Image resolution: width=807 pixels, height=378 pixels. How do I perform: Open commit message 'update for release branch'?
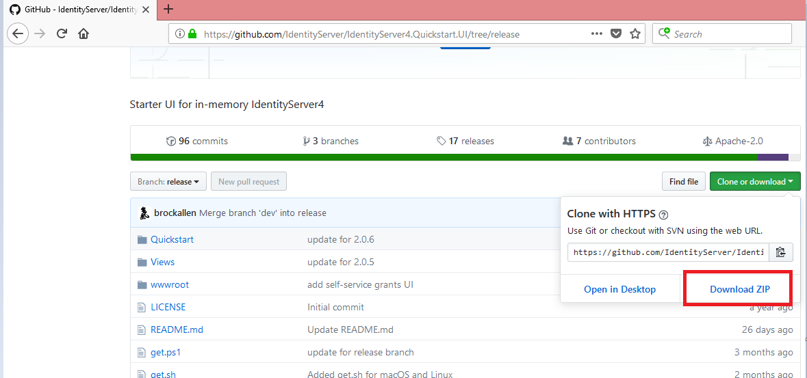pyautogui.click(x=361, y=352)
